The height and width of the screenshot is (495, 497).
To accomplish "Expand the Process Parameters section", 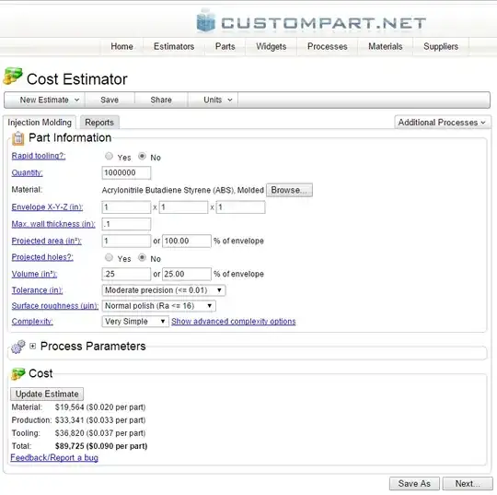I will coord(32,346).
